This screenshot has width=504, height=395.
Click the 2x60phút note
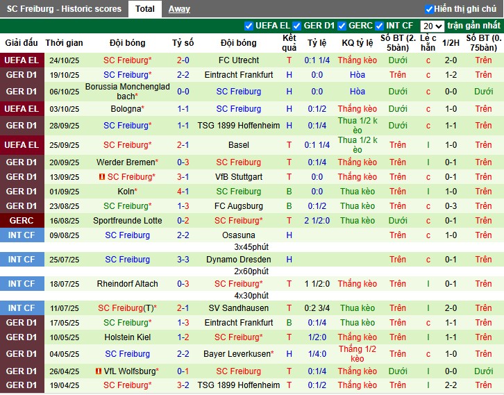[251, 271]
